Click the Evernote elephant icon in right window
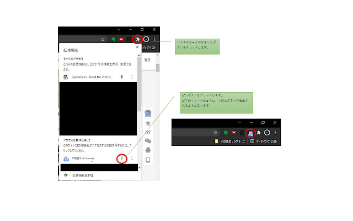 click(226, 133)
